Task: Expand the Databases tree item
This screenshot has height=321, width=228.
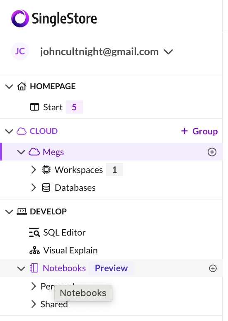Action: (34, 187)
